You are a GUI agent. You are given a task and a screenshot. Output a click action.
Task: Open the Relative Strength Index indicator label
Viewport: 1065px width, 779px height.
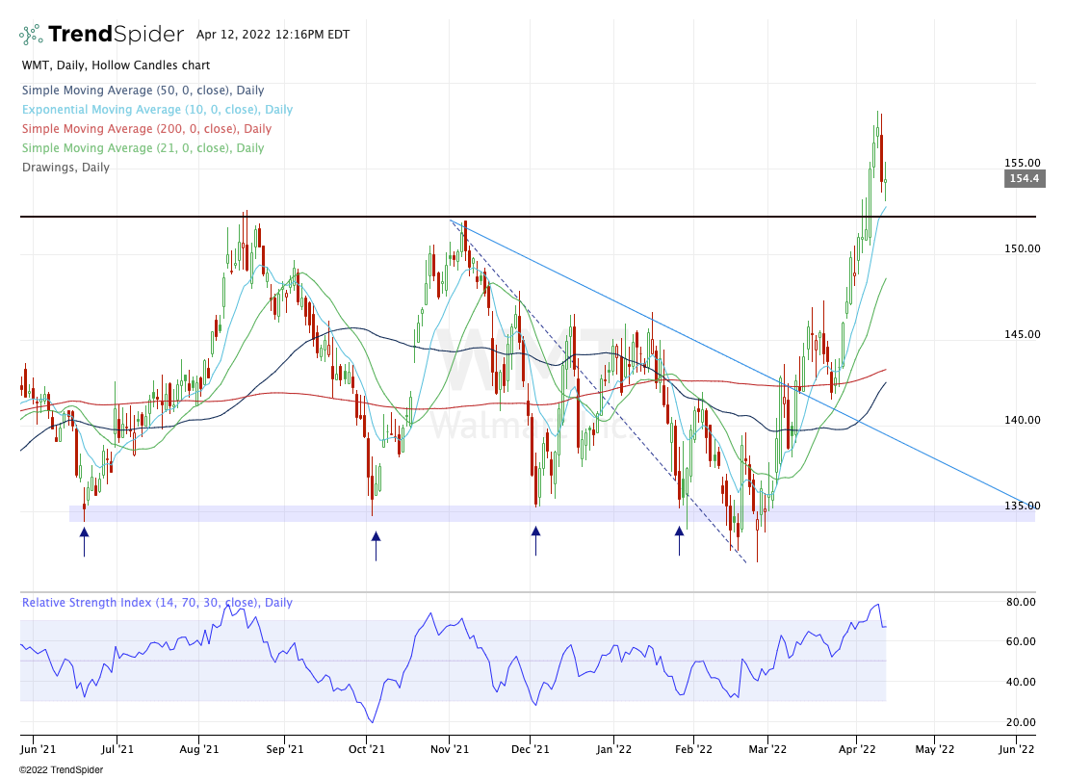[156, 603]
